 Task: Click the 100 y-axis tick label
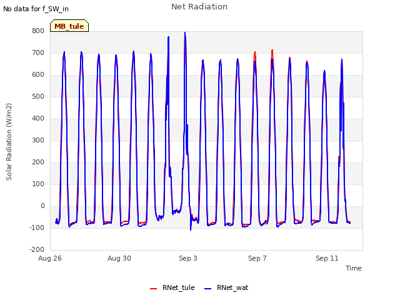(38, 184)
